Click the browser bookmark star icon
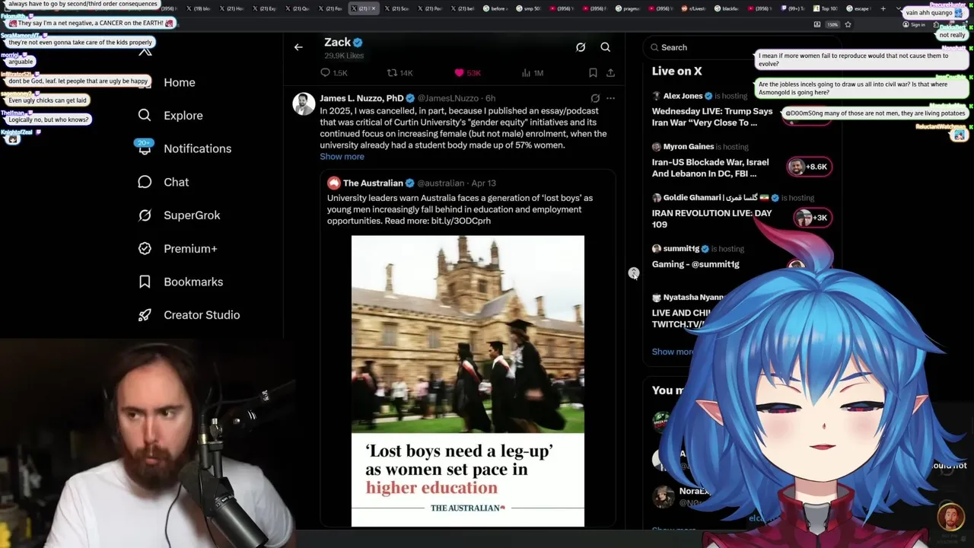Image resolution: width=974 pixels, height=548 pixels. [848, 24]
